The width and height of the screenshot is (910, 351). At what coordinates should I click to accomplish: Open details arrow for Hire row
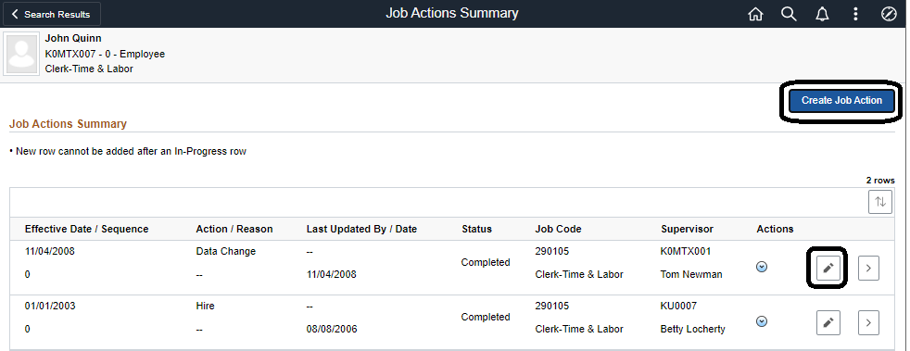tap(868, 322)
